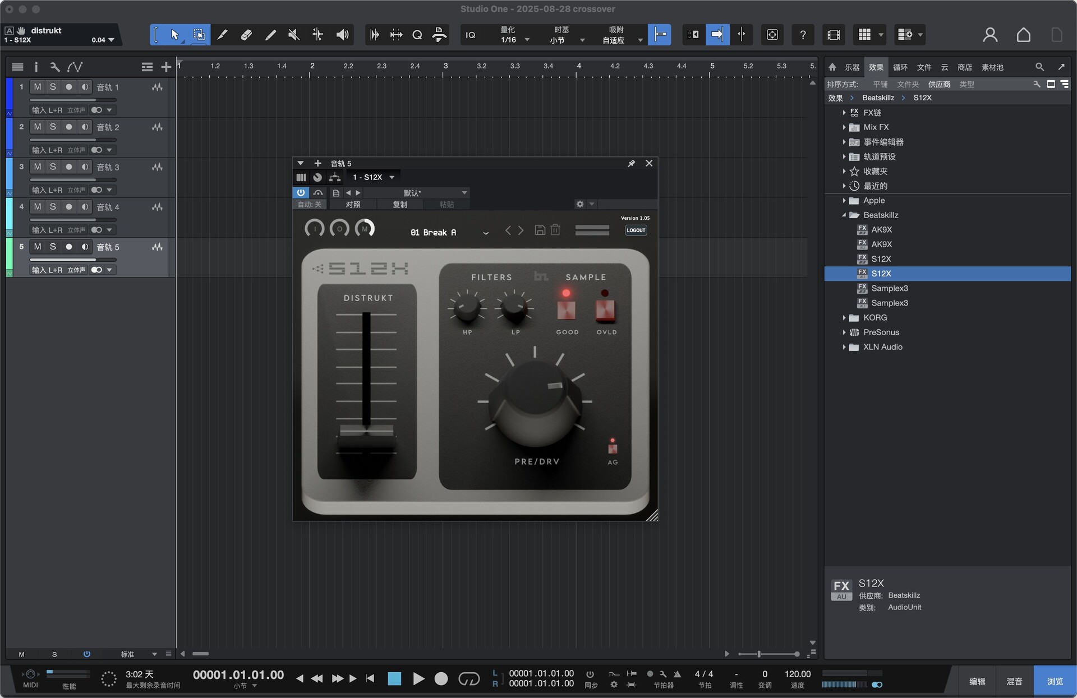Open the help question mark
The height and width of the screenshot is (698, 1077).
(x=803, y=35)
